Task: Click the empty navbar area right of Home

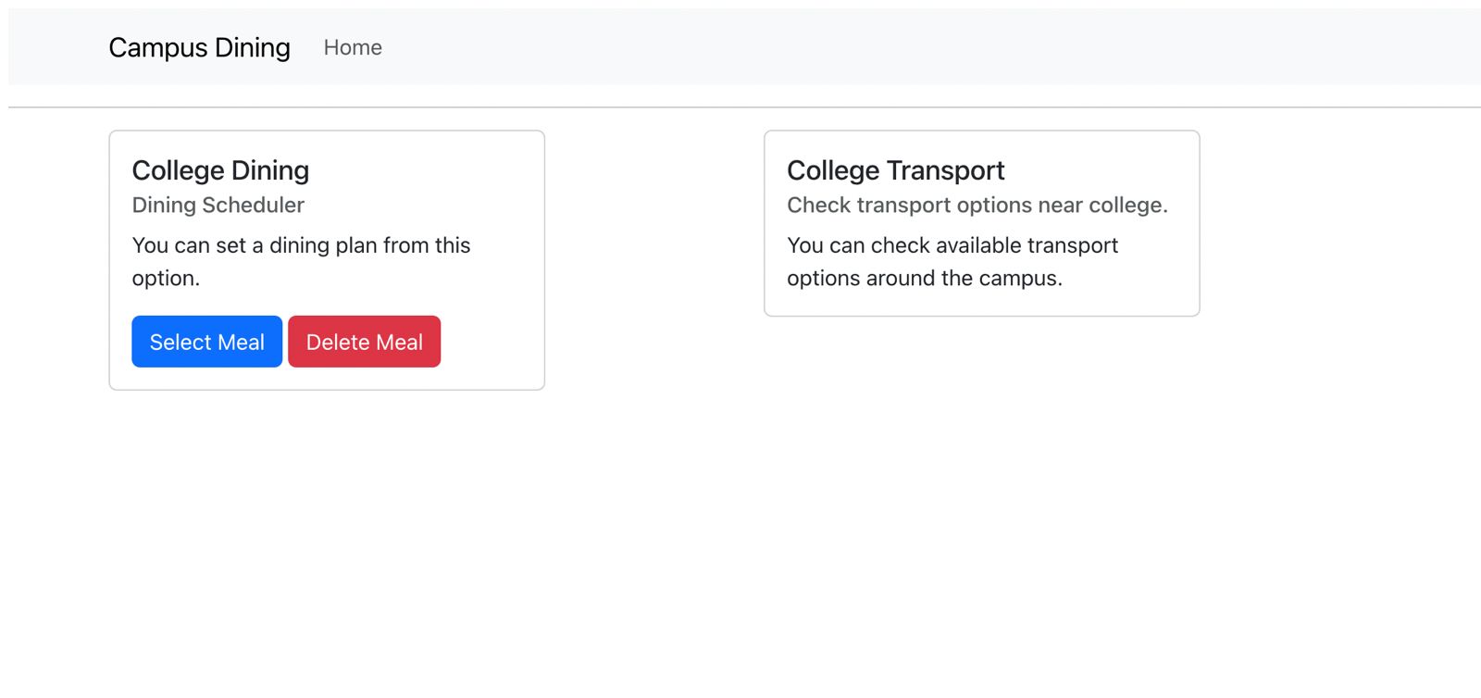Action: point(833,47)
